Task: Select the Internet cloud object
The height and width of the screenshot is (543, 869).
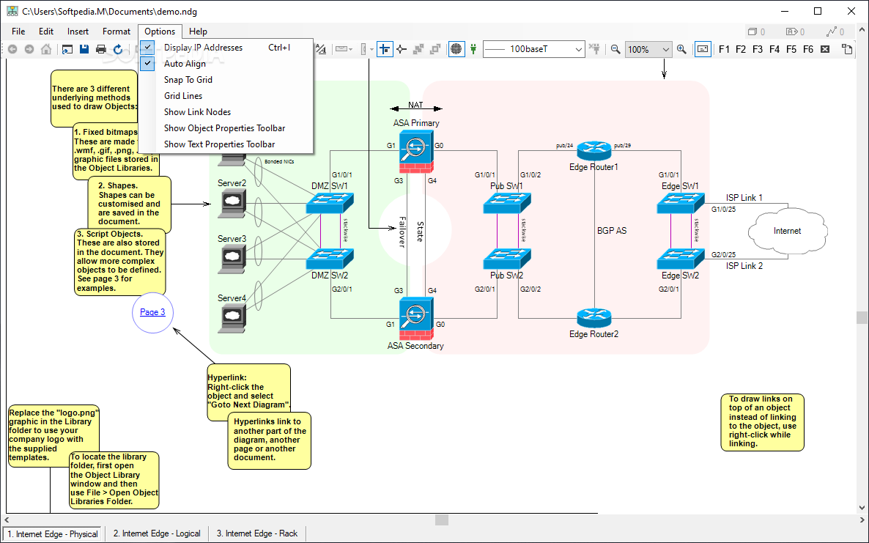Action: [x=787, y=231]
